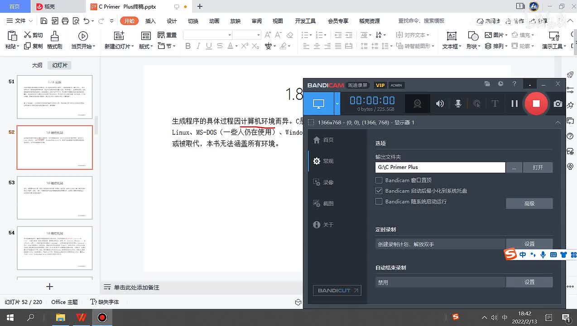
Task: Enable Bandicam 随系统启动运行 checkbox
Action: coord(379,201)
